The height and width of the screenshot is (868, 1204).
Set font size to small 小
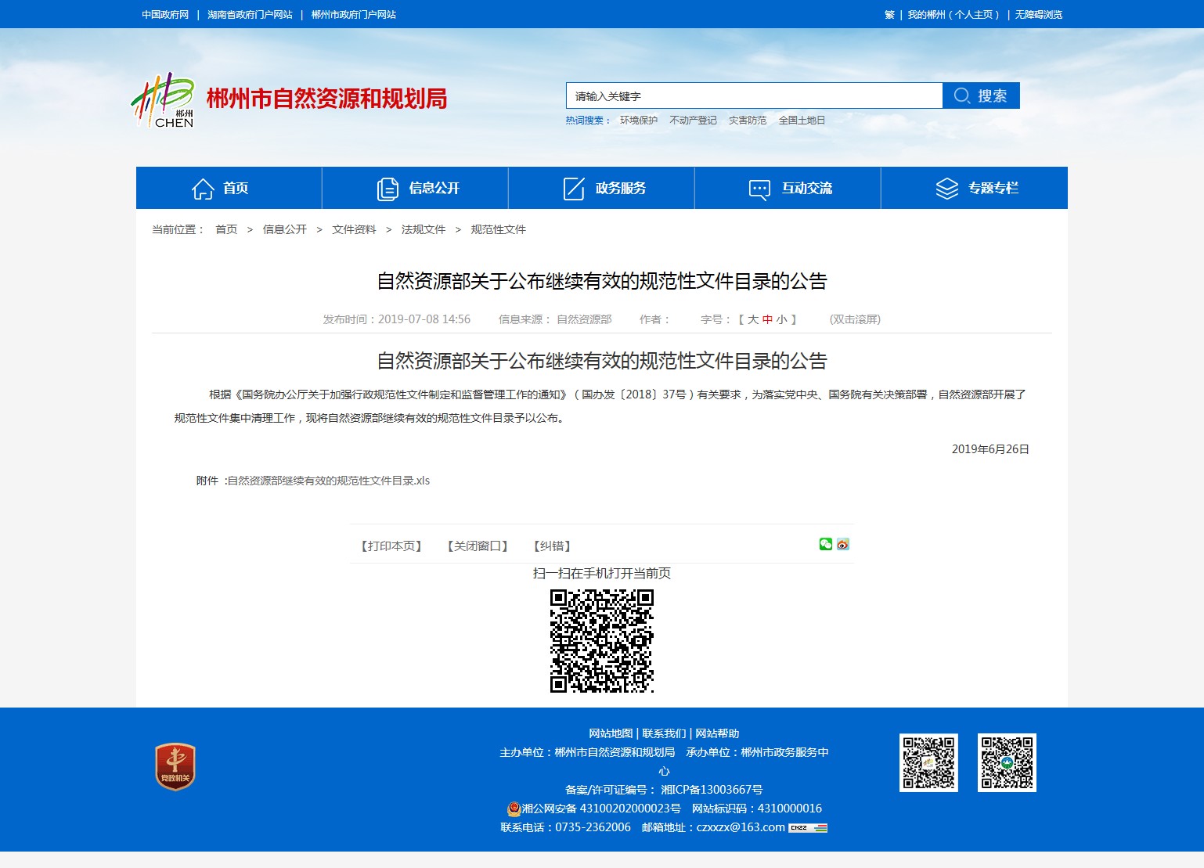pos(781,319)
